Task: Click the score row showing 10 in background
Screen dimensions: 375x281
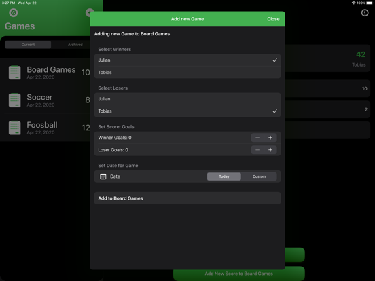Action: (x=327, y=89)
